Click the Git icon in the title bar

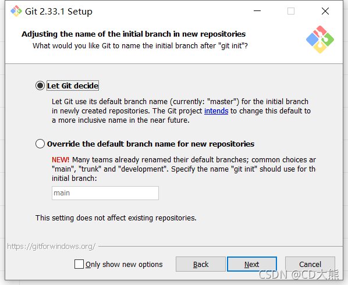point(16,11)
